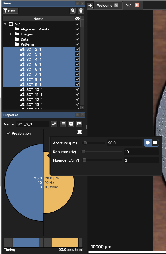The height and width of the screenshot is (254, 166).
Task: Click the Name field containing SCT_2_1
Action: [33, 124]
